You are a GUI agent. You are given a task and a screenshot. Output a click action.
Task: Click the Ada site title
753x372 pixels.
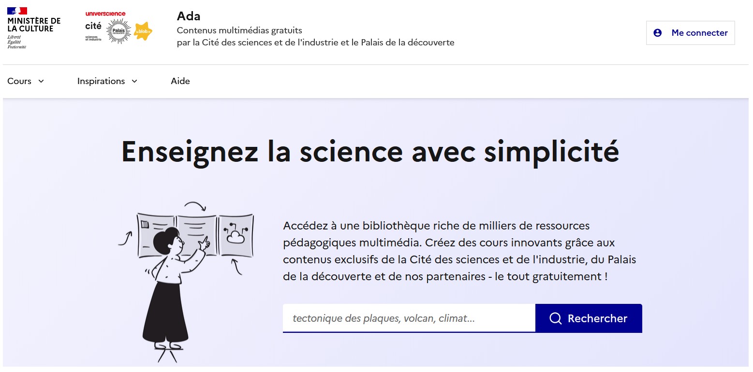click(189, 16)
